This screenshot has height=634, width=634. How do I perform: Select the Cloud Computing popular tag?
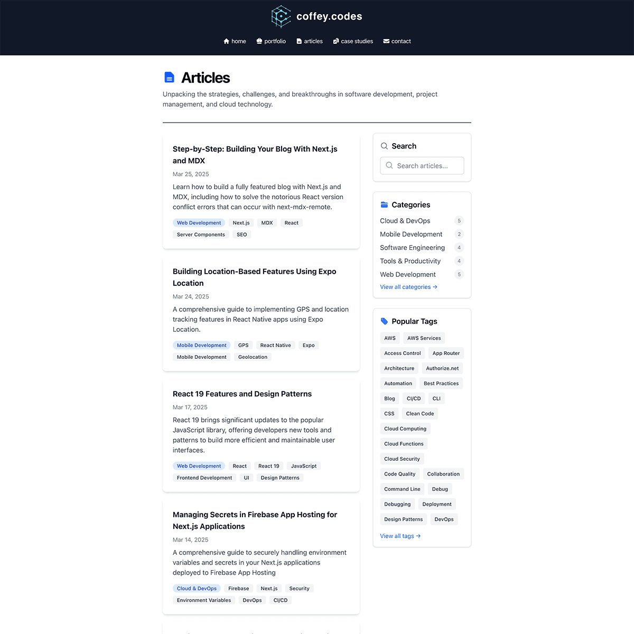pyautogui.click(x=405, y=429)
